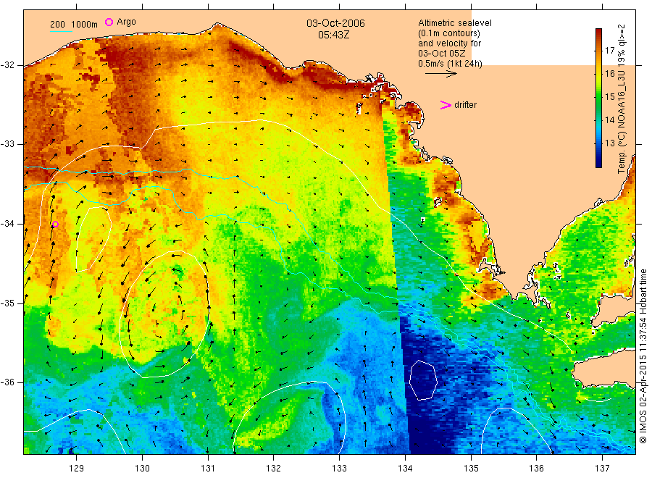Click the date text 03-Oct-2006
The height and width of the screenshot is (478, 652).
point(335,23)
